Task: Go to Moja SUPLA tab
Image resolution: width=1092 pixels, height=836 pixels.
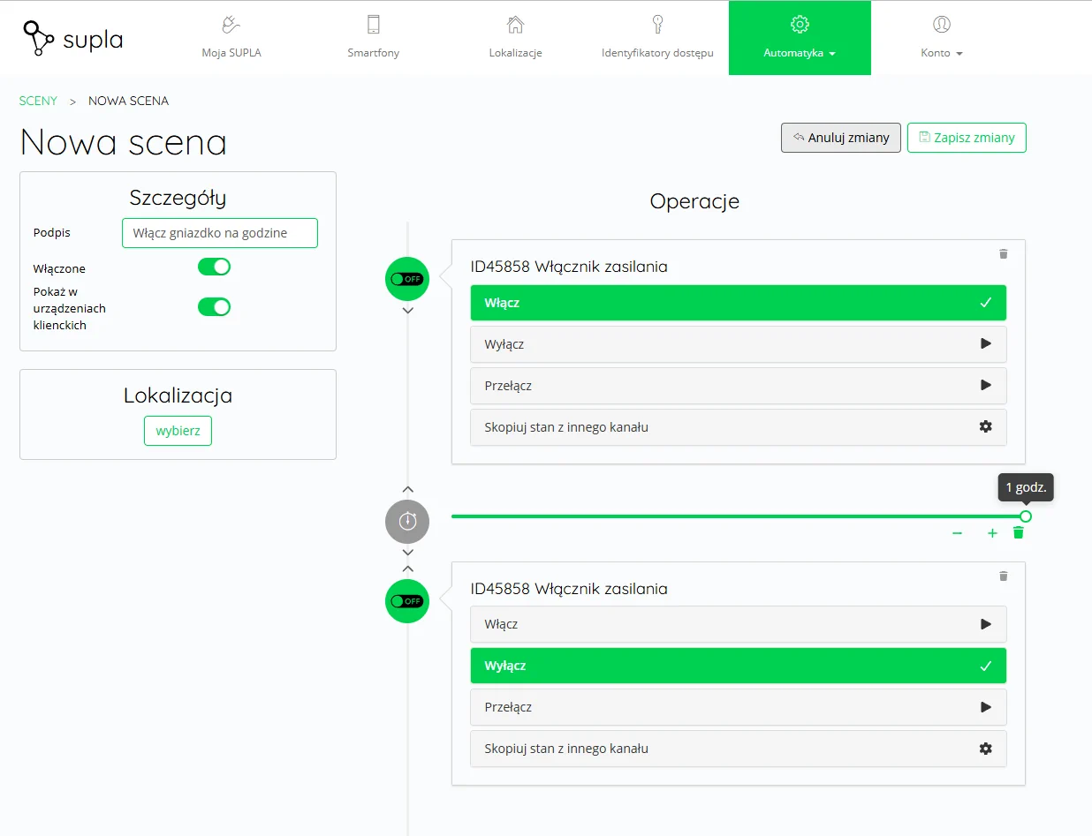Action: 231,38
